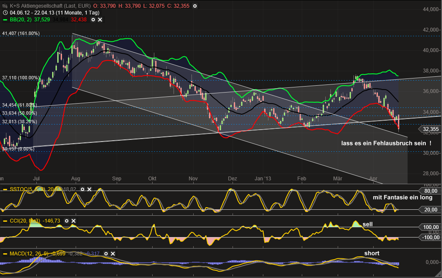Click the 38,000 price axis label
The width and height of the screenshot is (442, 278).
[431, 71]
